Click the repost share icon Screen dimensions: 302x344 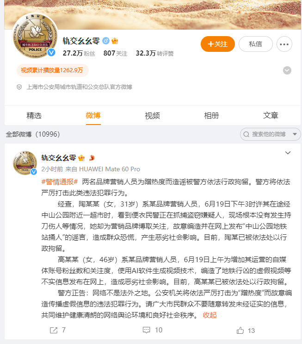[54, 330]
